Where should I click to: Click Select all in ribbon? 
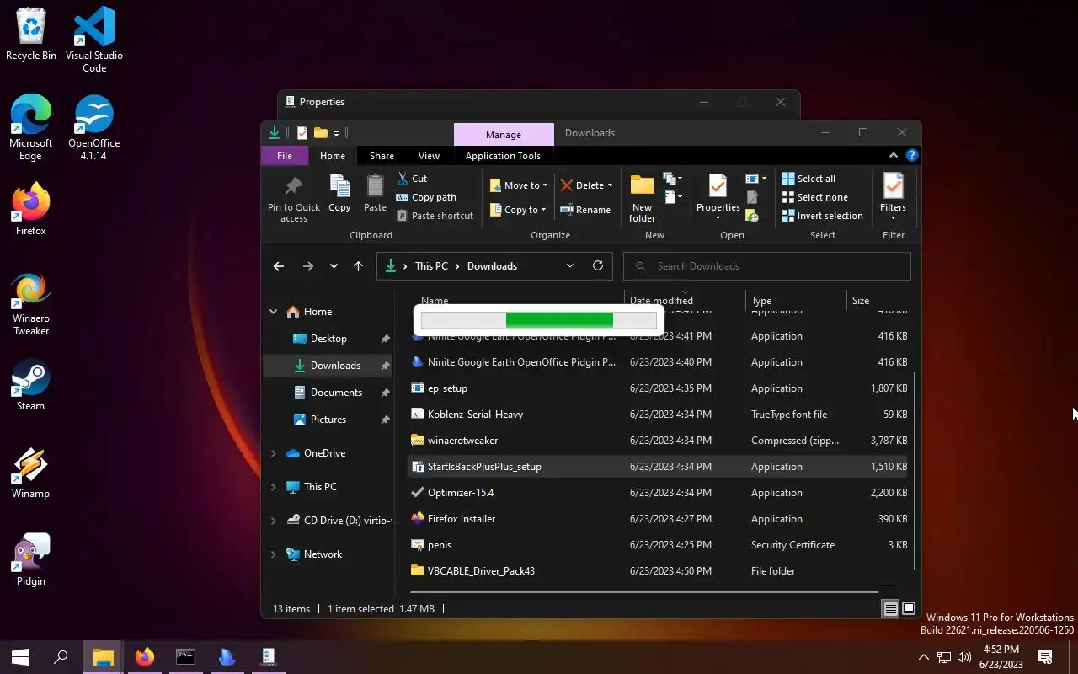point(808,179)
